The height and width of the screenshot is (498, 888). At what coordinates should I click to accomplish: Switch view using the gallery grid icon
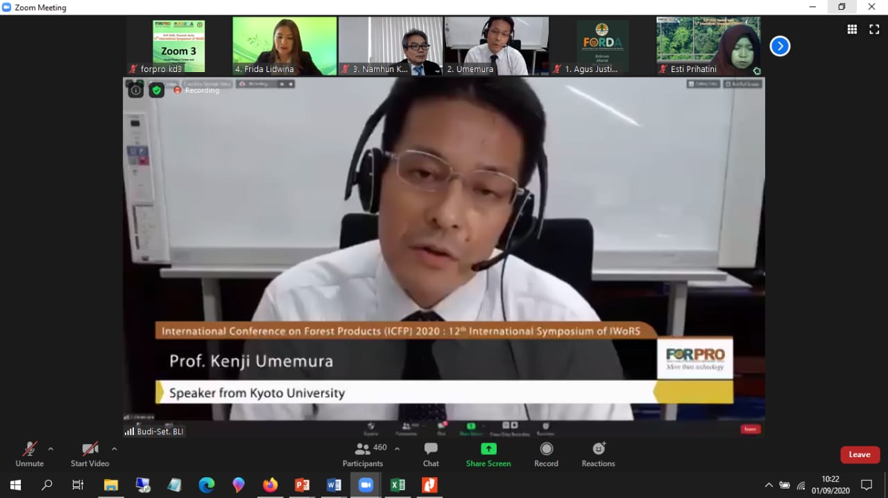(852, 29)
